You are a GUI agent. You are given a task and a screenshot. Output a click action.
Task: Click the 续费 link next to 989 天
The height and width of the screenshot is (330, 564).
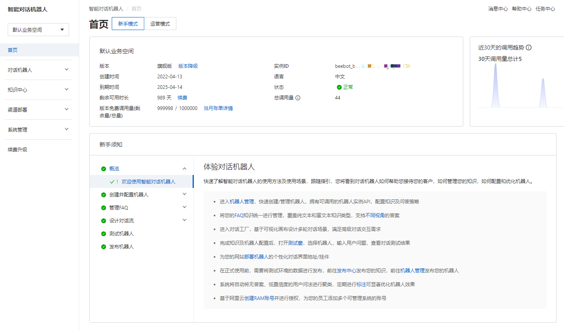pos(182,98)
